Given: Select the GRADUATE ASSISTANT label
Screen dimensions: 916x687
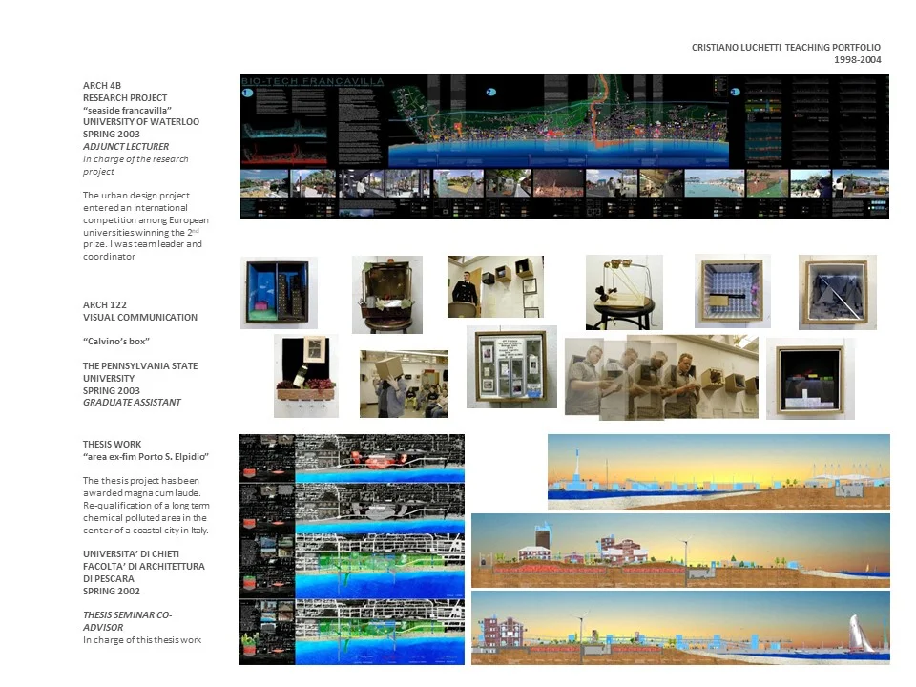Looking at the screenshot, I should 132,402.
